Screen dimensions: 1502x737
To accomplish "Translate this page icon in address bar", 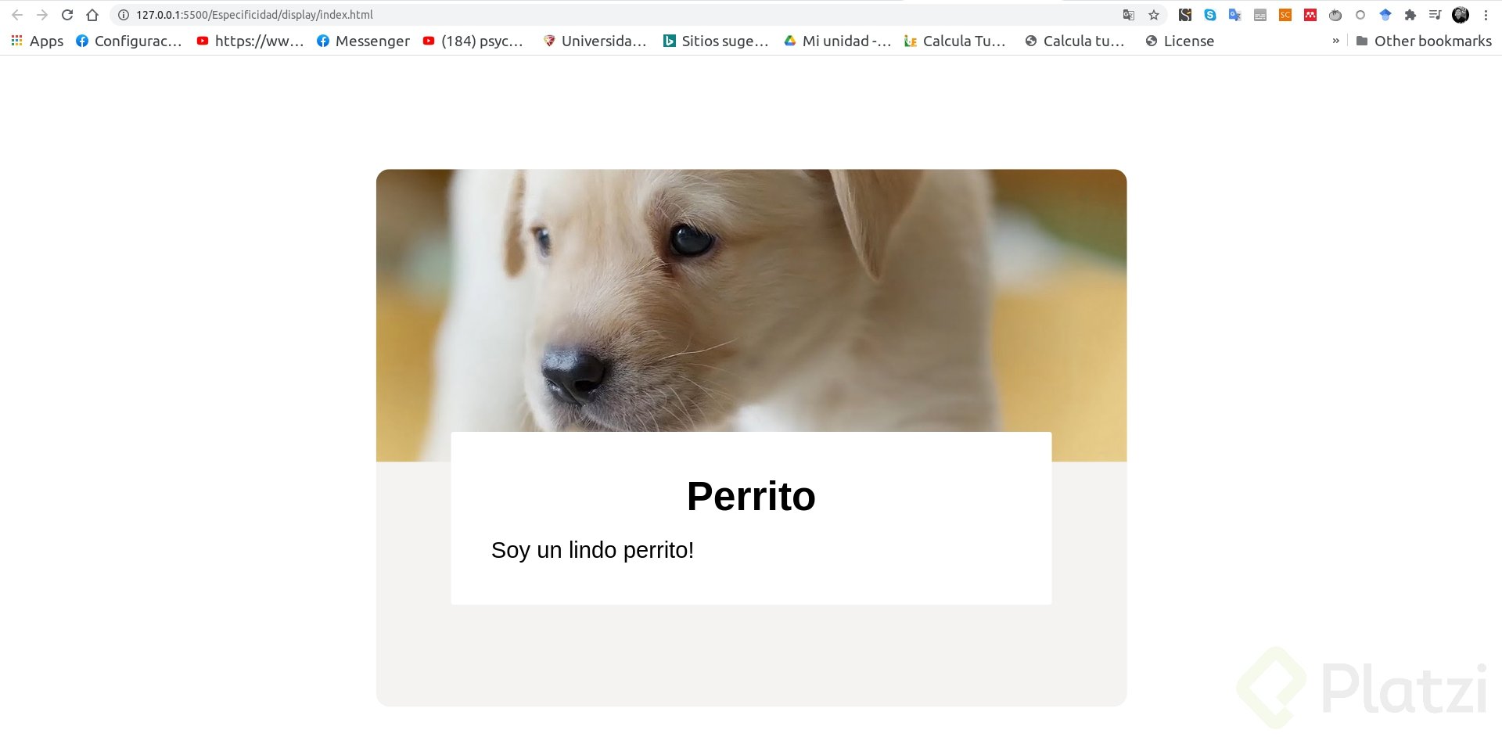I will click(x=1128, y=15).
